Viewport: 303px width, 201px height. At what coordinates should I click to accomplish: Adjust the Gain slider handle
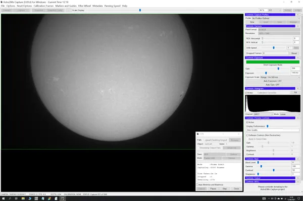pos(278,69)
